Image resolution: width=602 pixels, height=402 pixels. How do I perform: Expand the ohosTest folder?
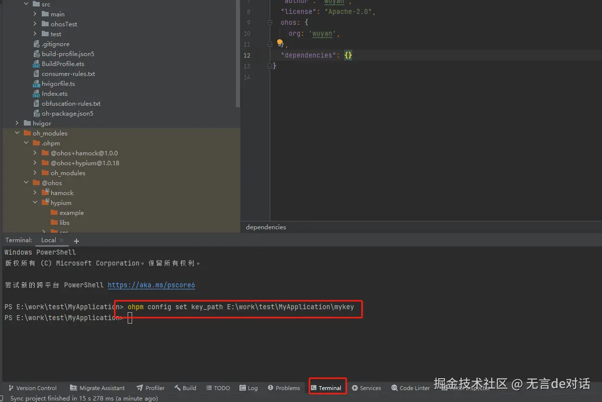[35, 24]
